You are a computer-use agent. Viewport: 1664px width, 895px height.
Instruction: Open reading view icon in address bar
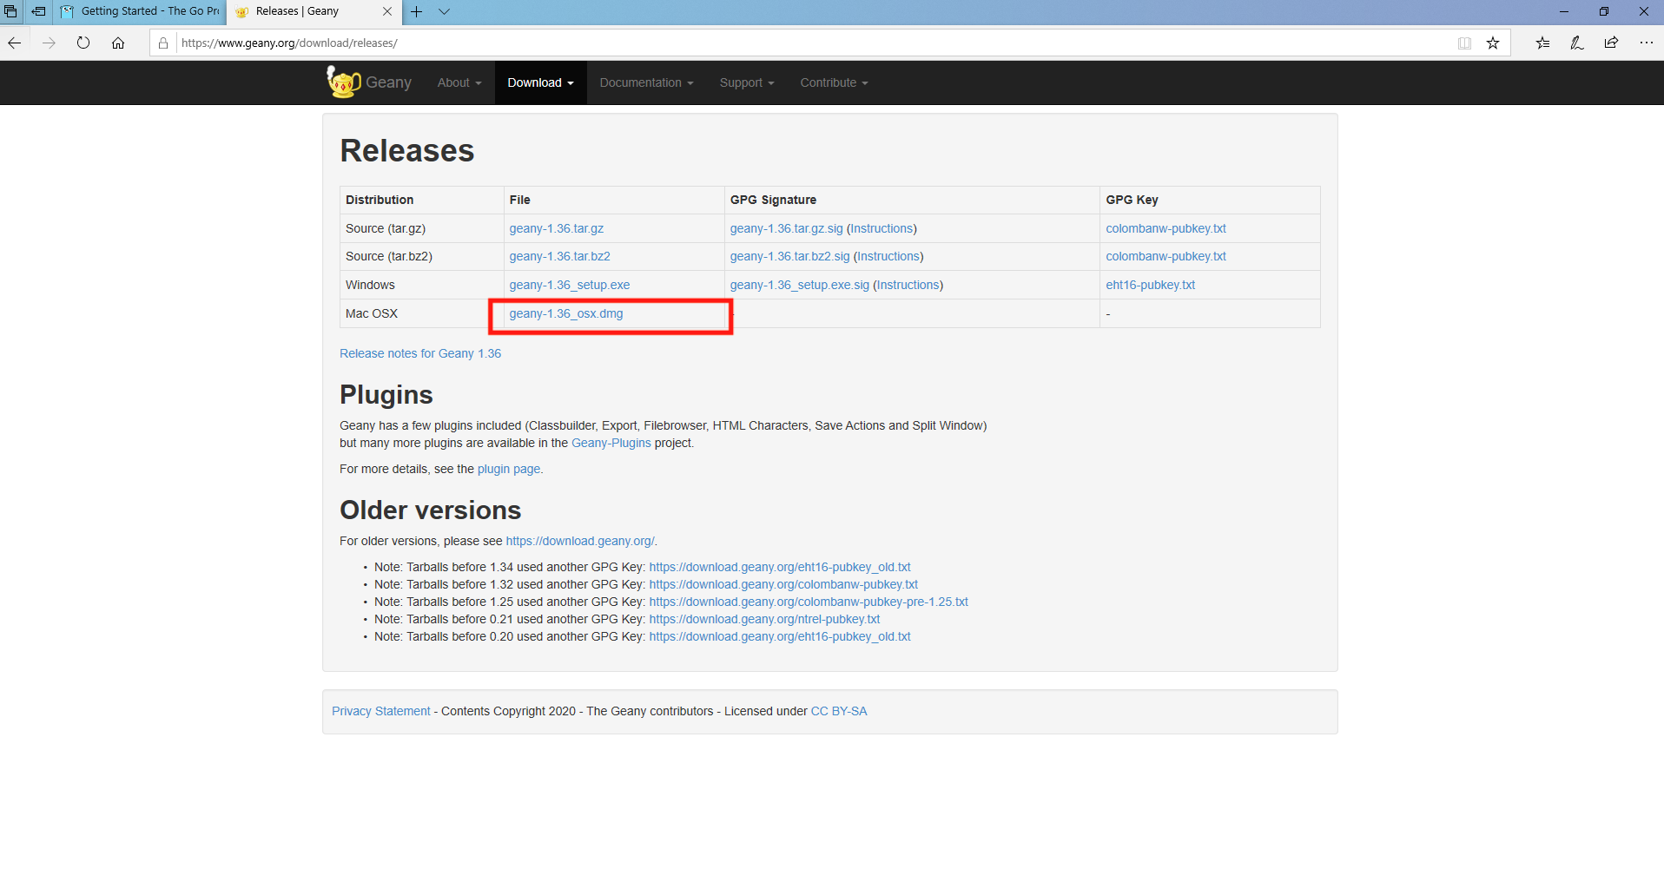point(1464,43)
